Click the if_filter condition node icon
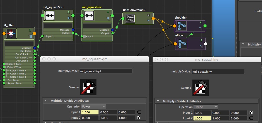This screenshot has width=262, height=123. pyautogui.click(x=11, y=33)
